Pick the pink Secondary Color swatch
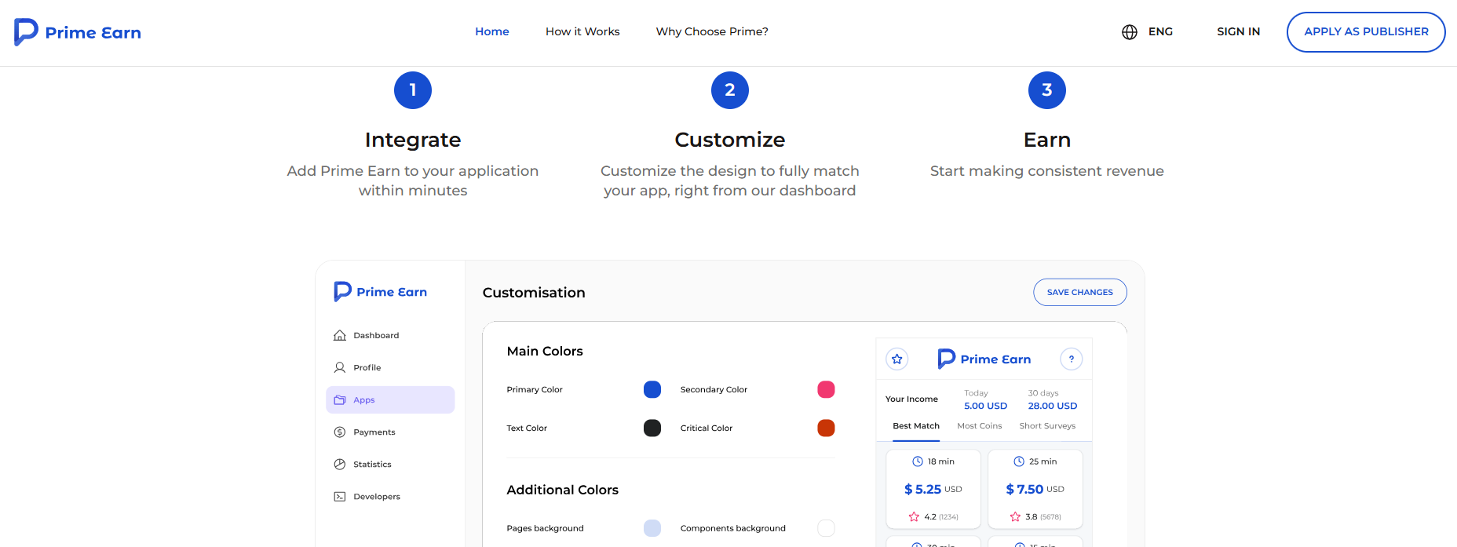1457x547 pixels. (826, 389)
